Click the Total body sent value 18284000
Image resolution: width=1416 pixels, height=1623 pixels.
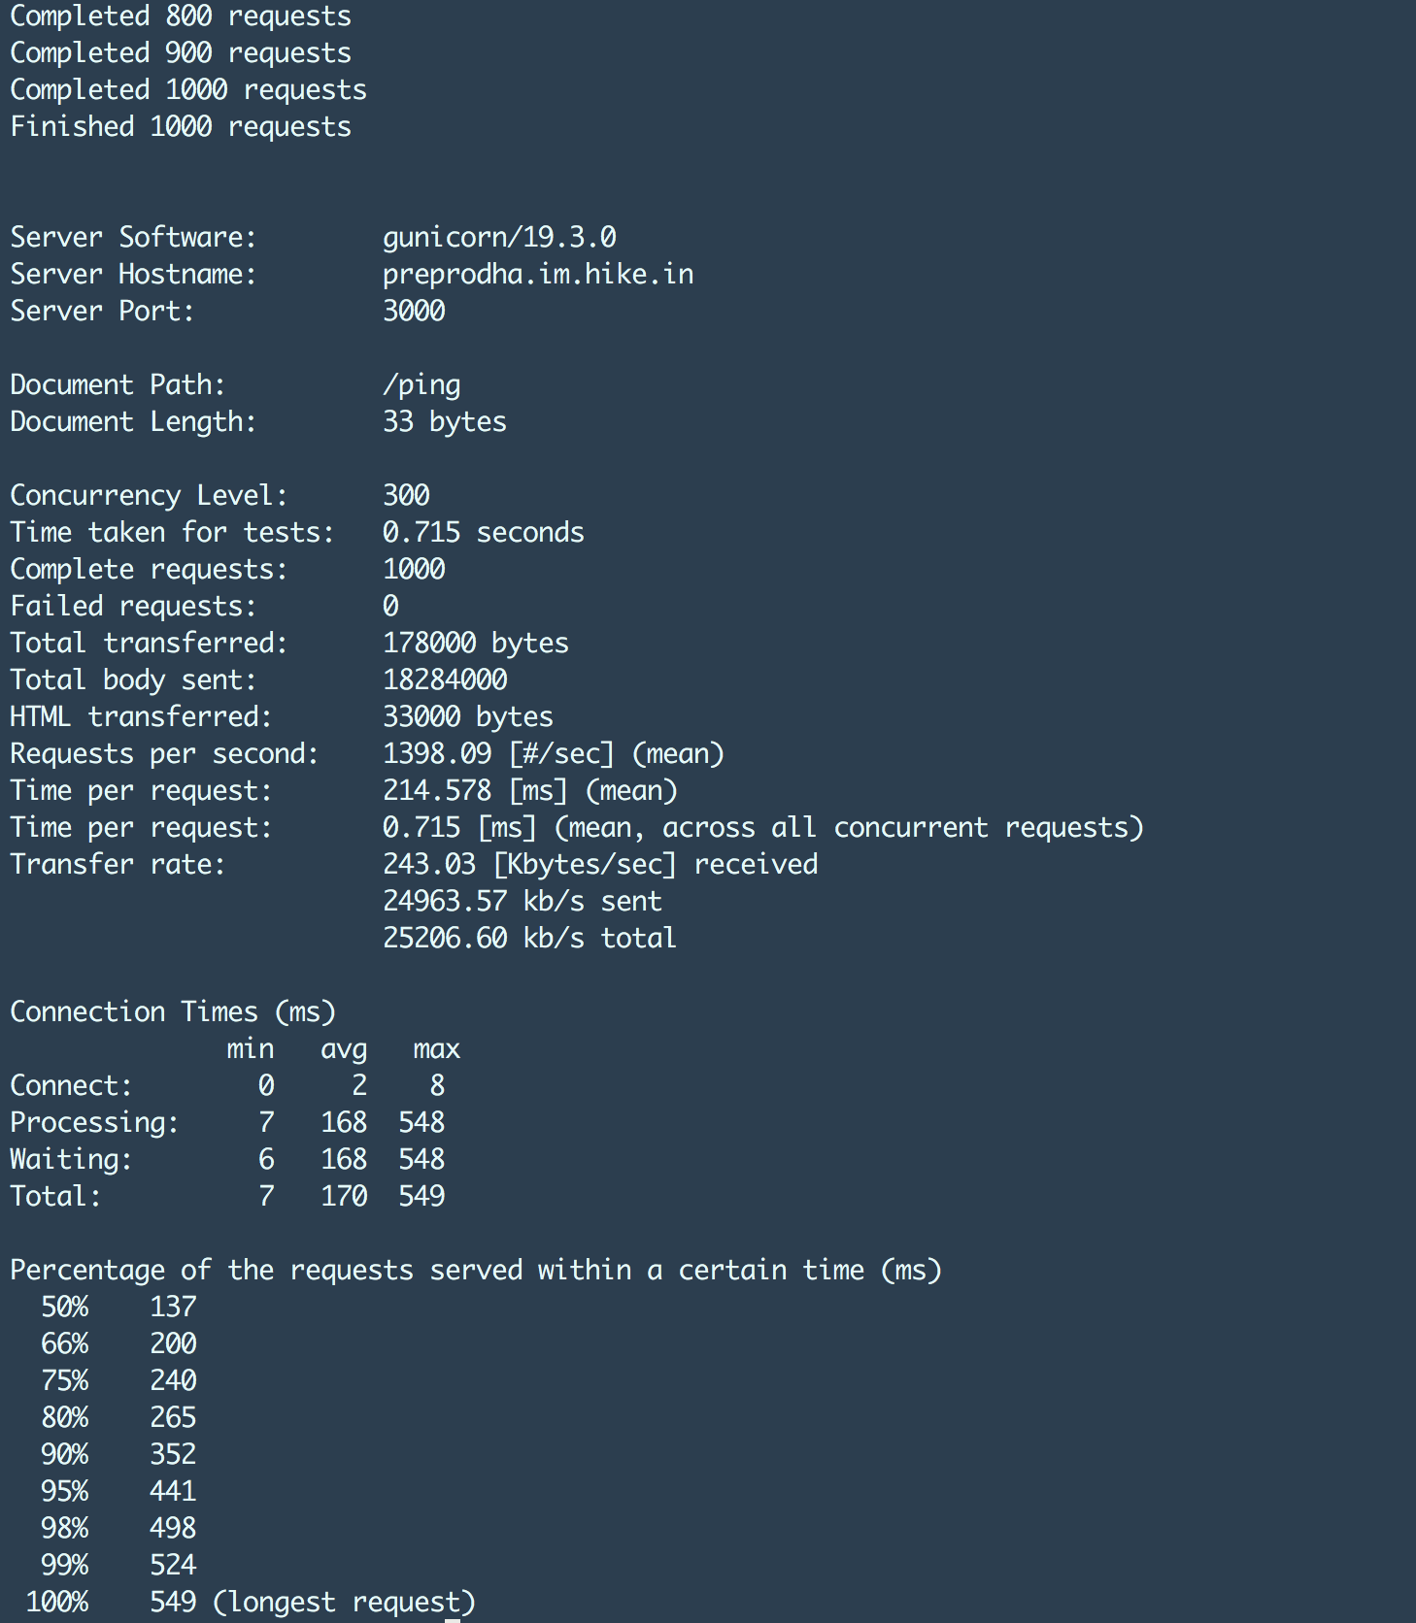[445, 680]
